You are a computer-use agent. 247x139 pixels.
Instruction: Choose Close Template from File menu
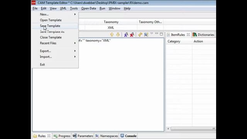coord(55,37)
